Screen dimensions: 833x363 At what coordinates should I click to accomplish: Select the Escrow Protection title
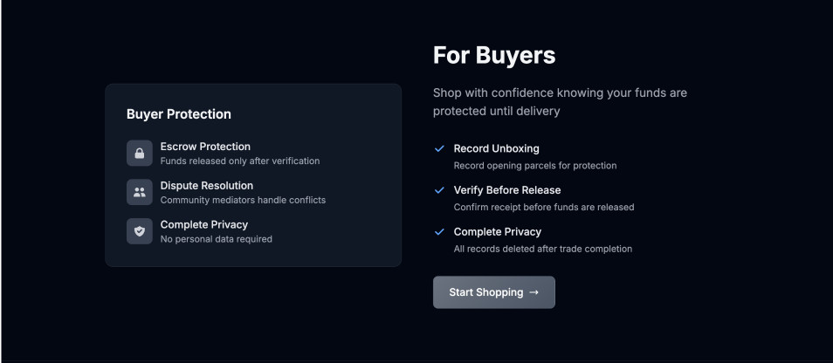tap(205, 147)
